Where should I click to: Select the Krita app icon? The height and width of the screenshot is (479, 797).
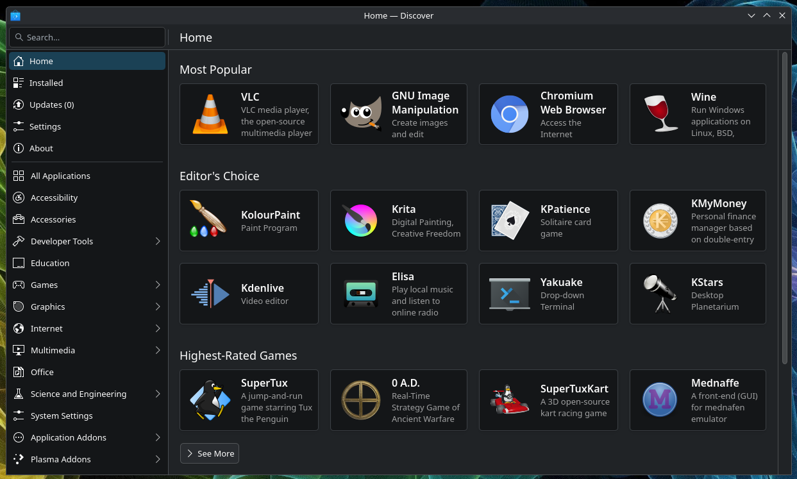(x=361, y=221)
